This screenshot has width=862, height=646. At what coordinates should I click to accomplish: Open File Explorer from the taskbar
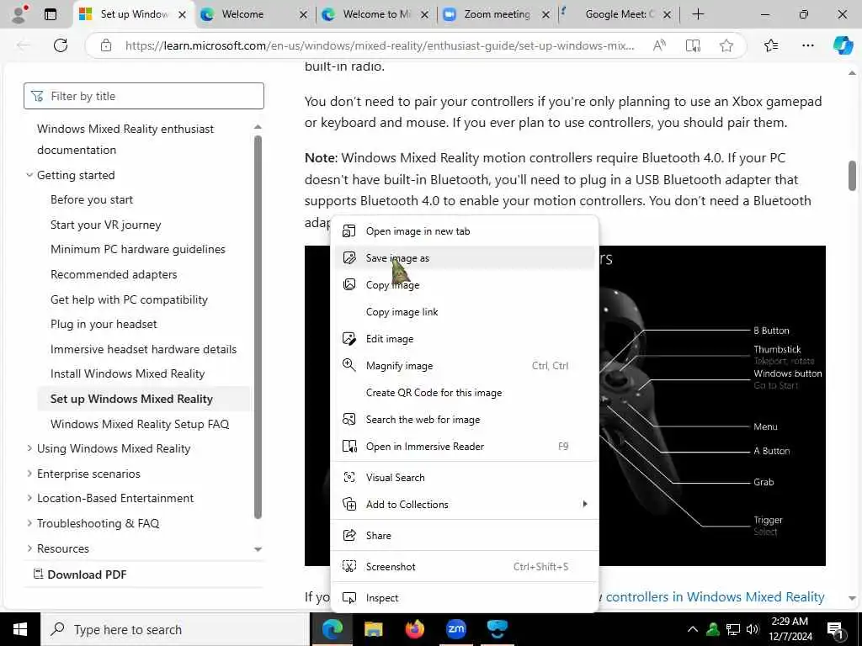click(373, 629)
